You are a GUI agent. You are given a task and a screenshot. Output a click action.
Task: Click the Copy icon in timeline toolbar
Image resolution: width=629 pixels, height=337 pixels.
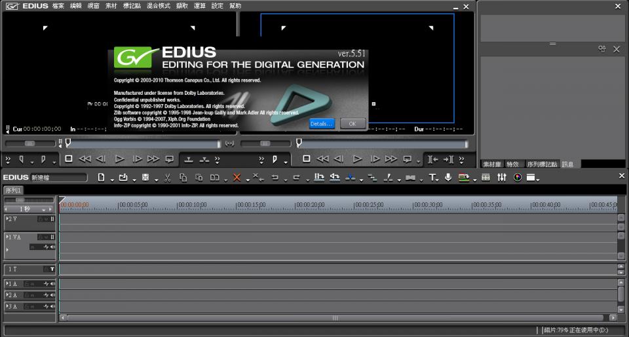coord(183,177)
